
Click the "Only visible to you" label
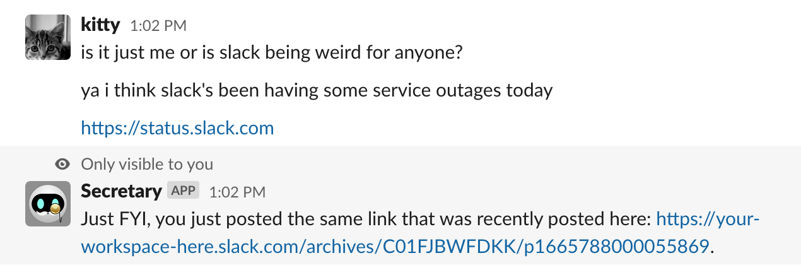pyautogui.click(x=147, y=165)
